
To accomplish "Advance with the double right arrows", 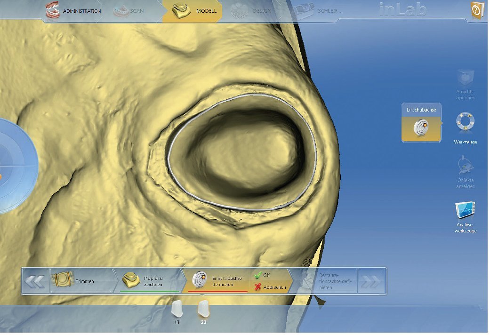I will [x=372, y=281].
